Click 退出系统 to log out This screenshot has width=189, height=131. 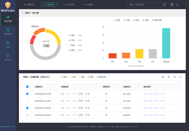coord(8,57)
